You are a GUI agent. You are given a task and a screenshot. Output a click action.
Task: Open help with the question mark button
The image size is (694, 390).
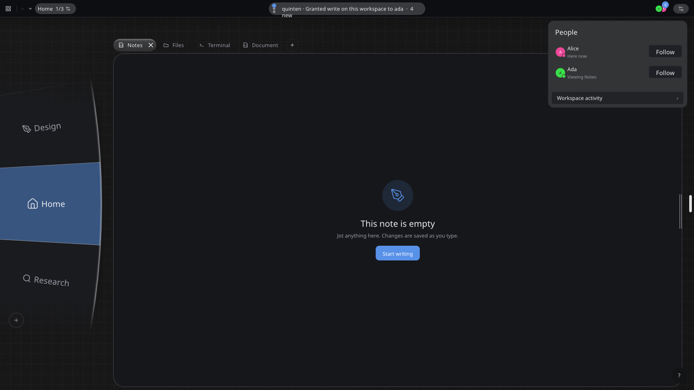(679, 376)
